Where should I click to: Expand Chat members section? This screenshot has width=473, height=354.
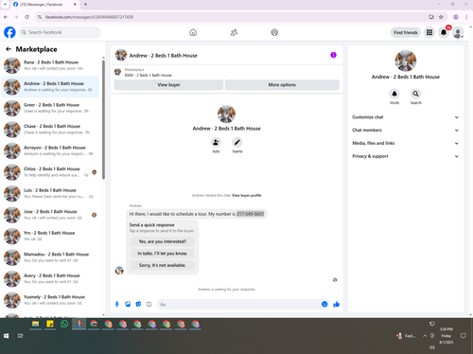pos(405,130)
